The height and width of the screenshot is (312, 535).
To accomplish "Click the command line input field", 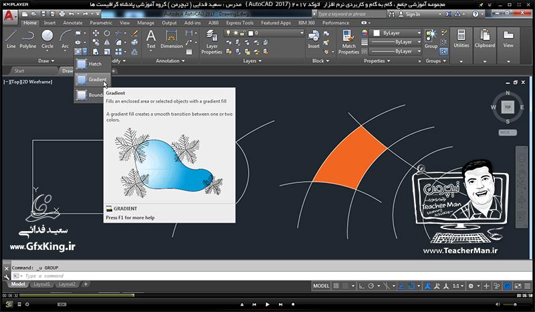I will click(272, 276).
